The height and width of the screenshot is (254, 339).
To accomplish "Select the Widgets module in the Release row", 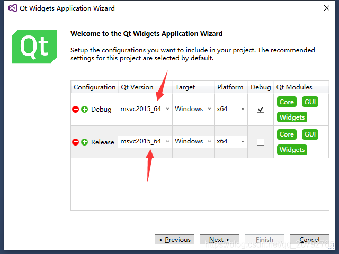I will click(292, 149).
